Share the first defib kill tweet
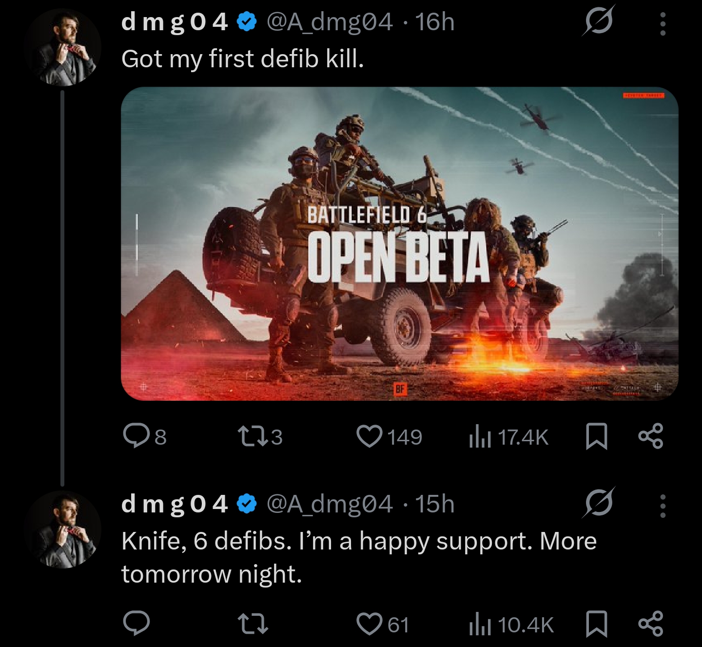This screenshot has height=647, width=702. (x=651, y=436)
